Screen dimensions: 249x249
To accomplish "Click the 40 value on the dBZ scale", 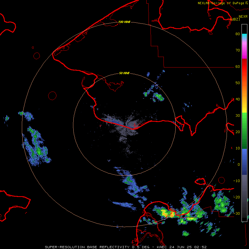I will pyautogui.click(x=238, y=99).
